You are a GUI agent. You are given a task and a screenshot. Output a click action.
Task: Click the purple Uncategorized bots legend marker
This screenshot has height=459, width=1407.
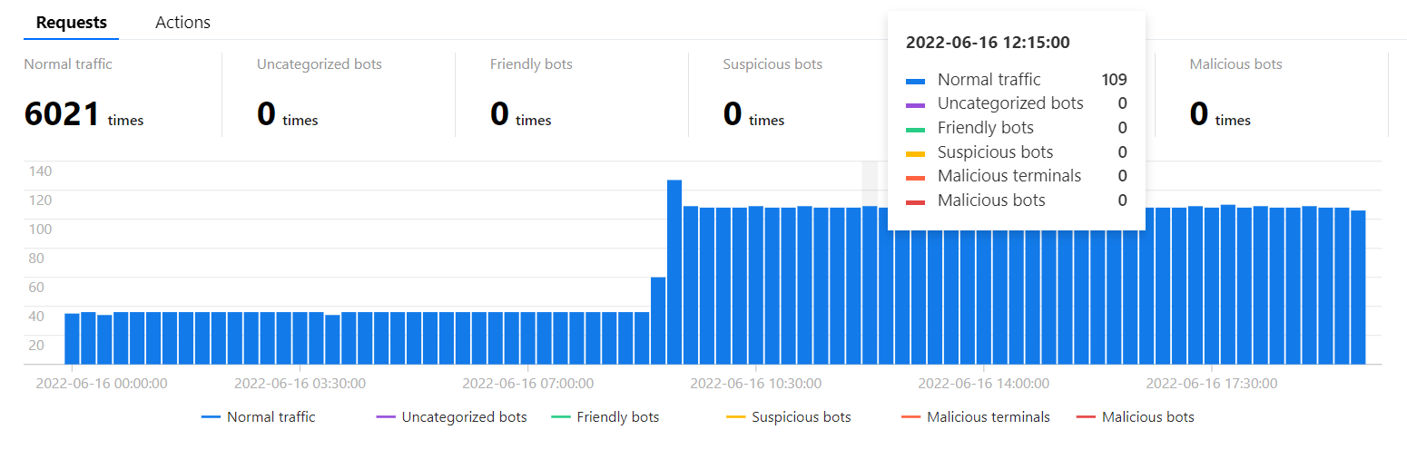[x=386, y=417]
